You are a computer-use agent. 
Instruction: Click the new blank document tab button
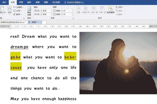44,22
